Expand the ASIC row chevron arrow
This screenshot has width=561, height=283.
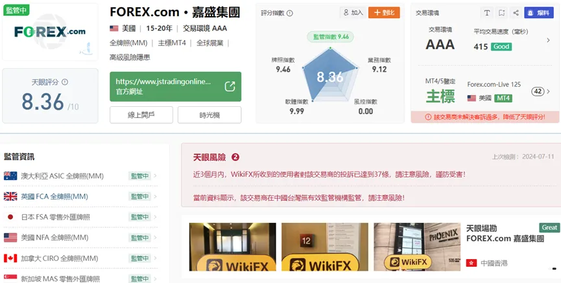pos(155,175)
